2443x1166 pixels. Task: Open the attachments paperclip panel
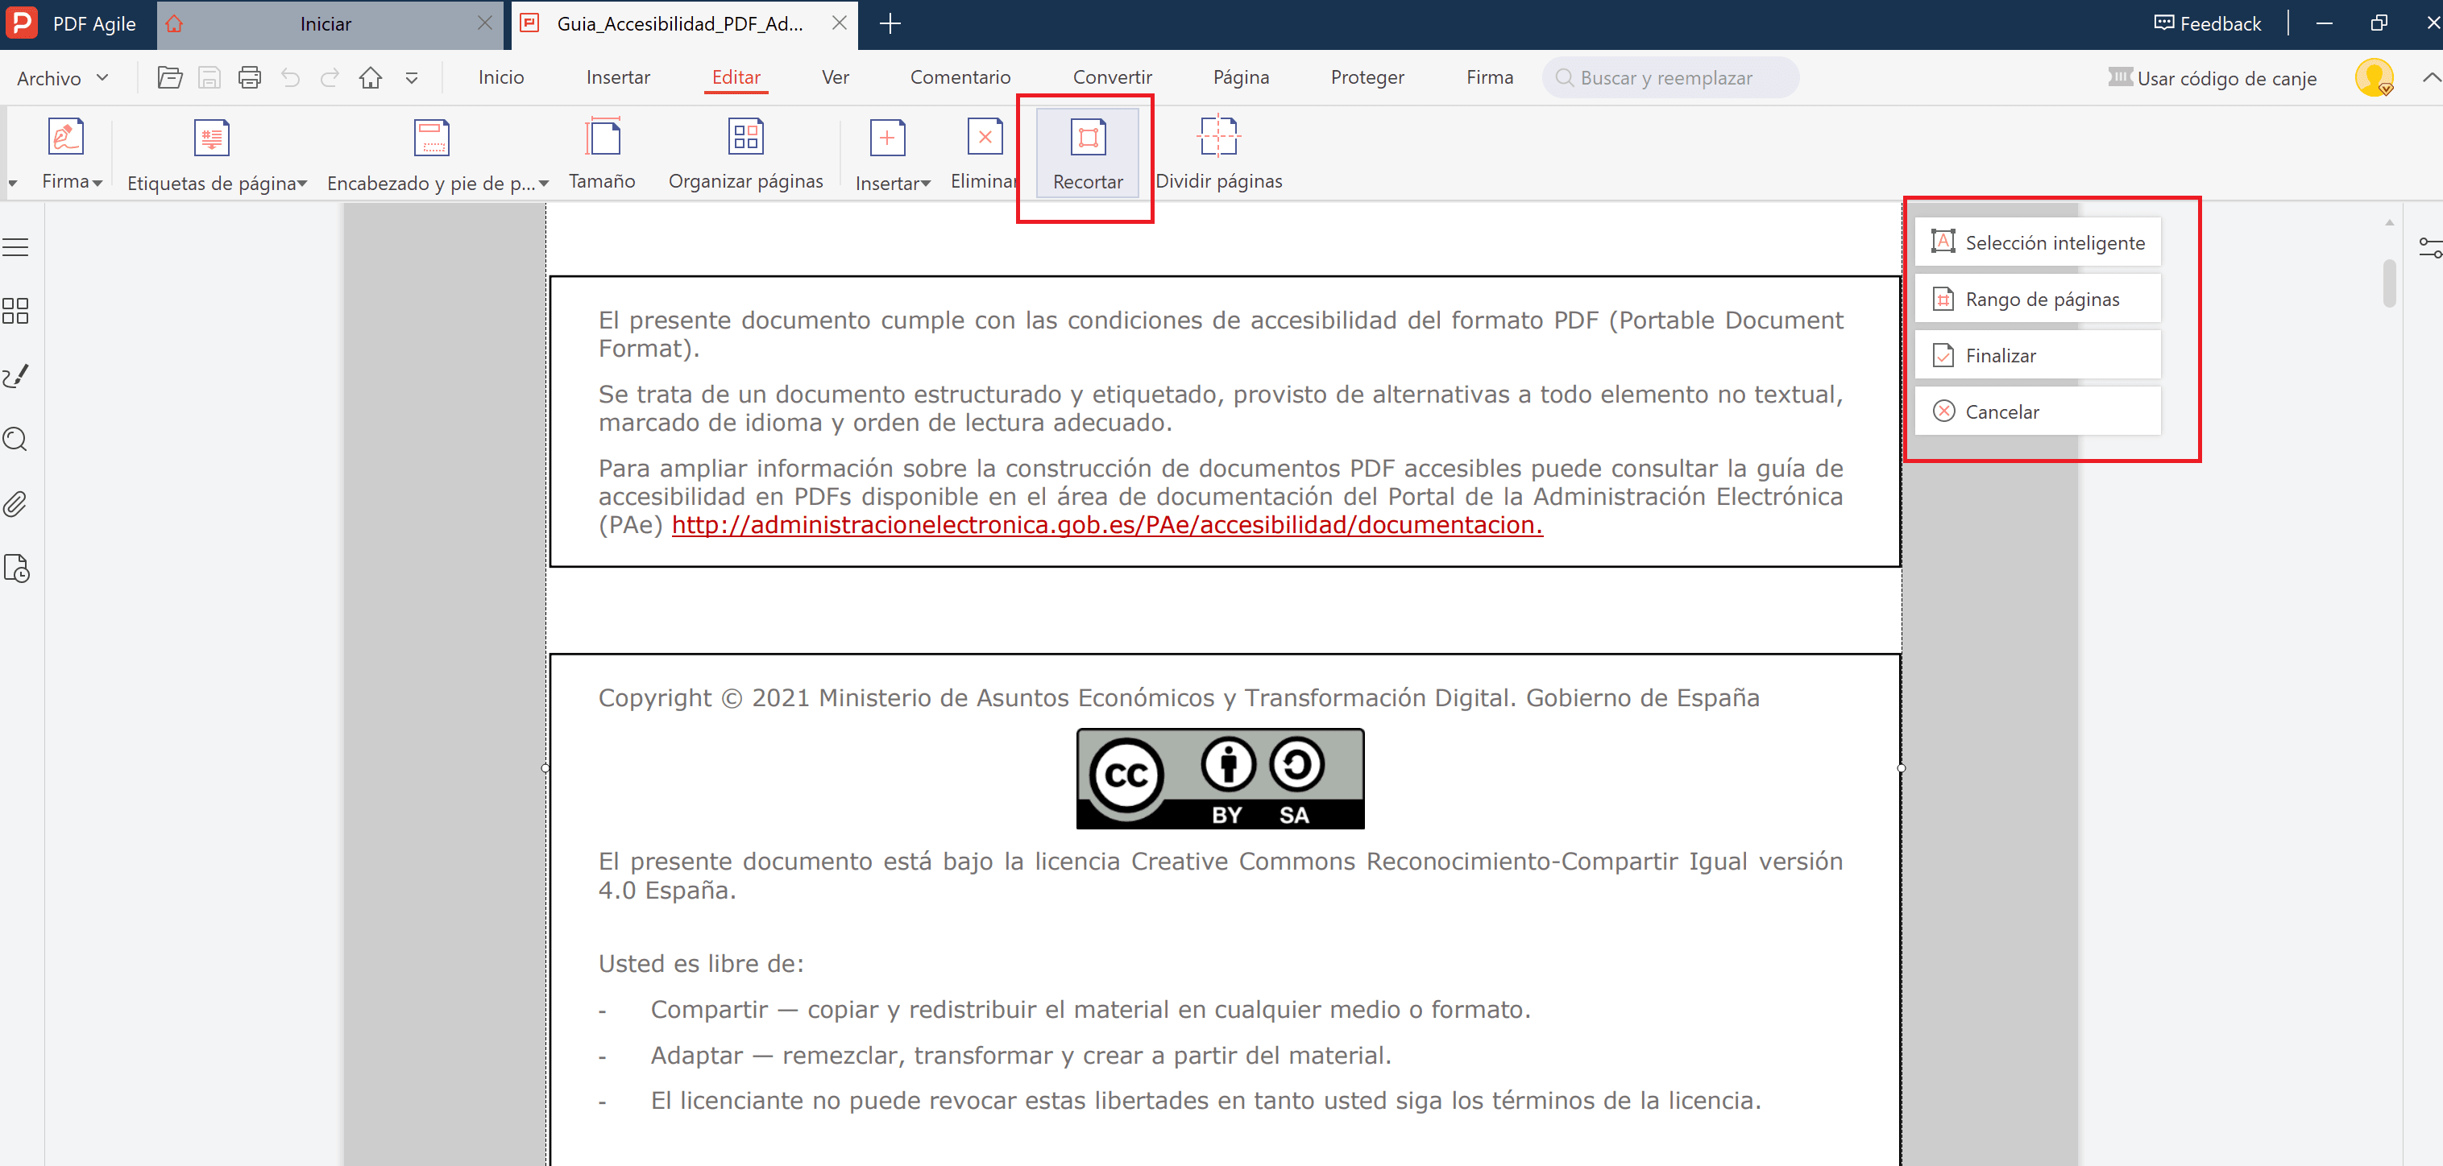16,503
